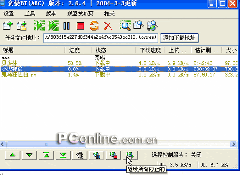Click the trash can clear icon
The height and width of the screenshot is (175, 240).
(x=80, y=155)
